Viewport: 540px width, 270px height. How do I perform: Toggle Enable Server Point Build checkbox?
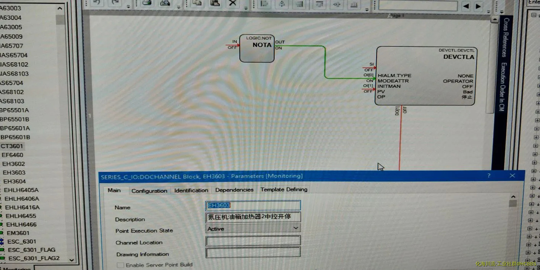[x=120, y=265]
